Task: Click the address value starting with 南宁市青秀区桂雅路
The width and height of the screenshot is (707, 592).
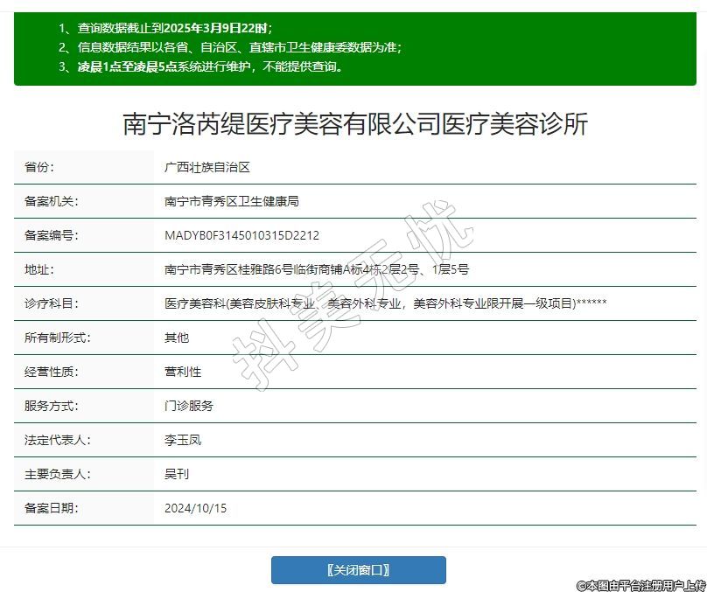Action: (317, 269)
